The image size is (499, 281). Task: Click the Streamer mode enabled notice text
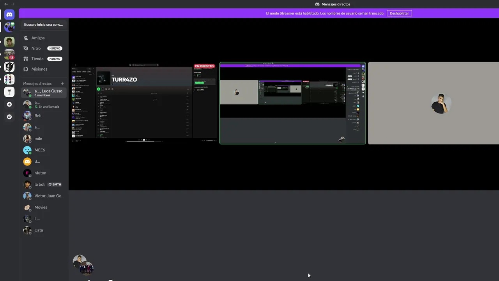[x=325, y=13]
